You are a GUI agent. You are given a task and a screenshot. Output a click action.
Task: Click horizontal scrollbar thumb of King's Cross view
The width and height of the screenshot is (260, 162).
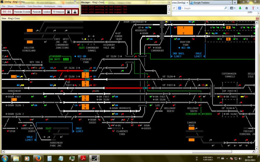click(x=212, y=151)
